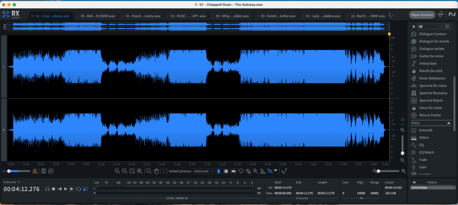458x205 pixels.
Task: Open the Wow & Flutter module
Action: 426,115
